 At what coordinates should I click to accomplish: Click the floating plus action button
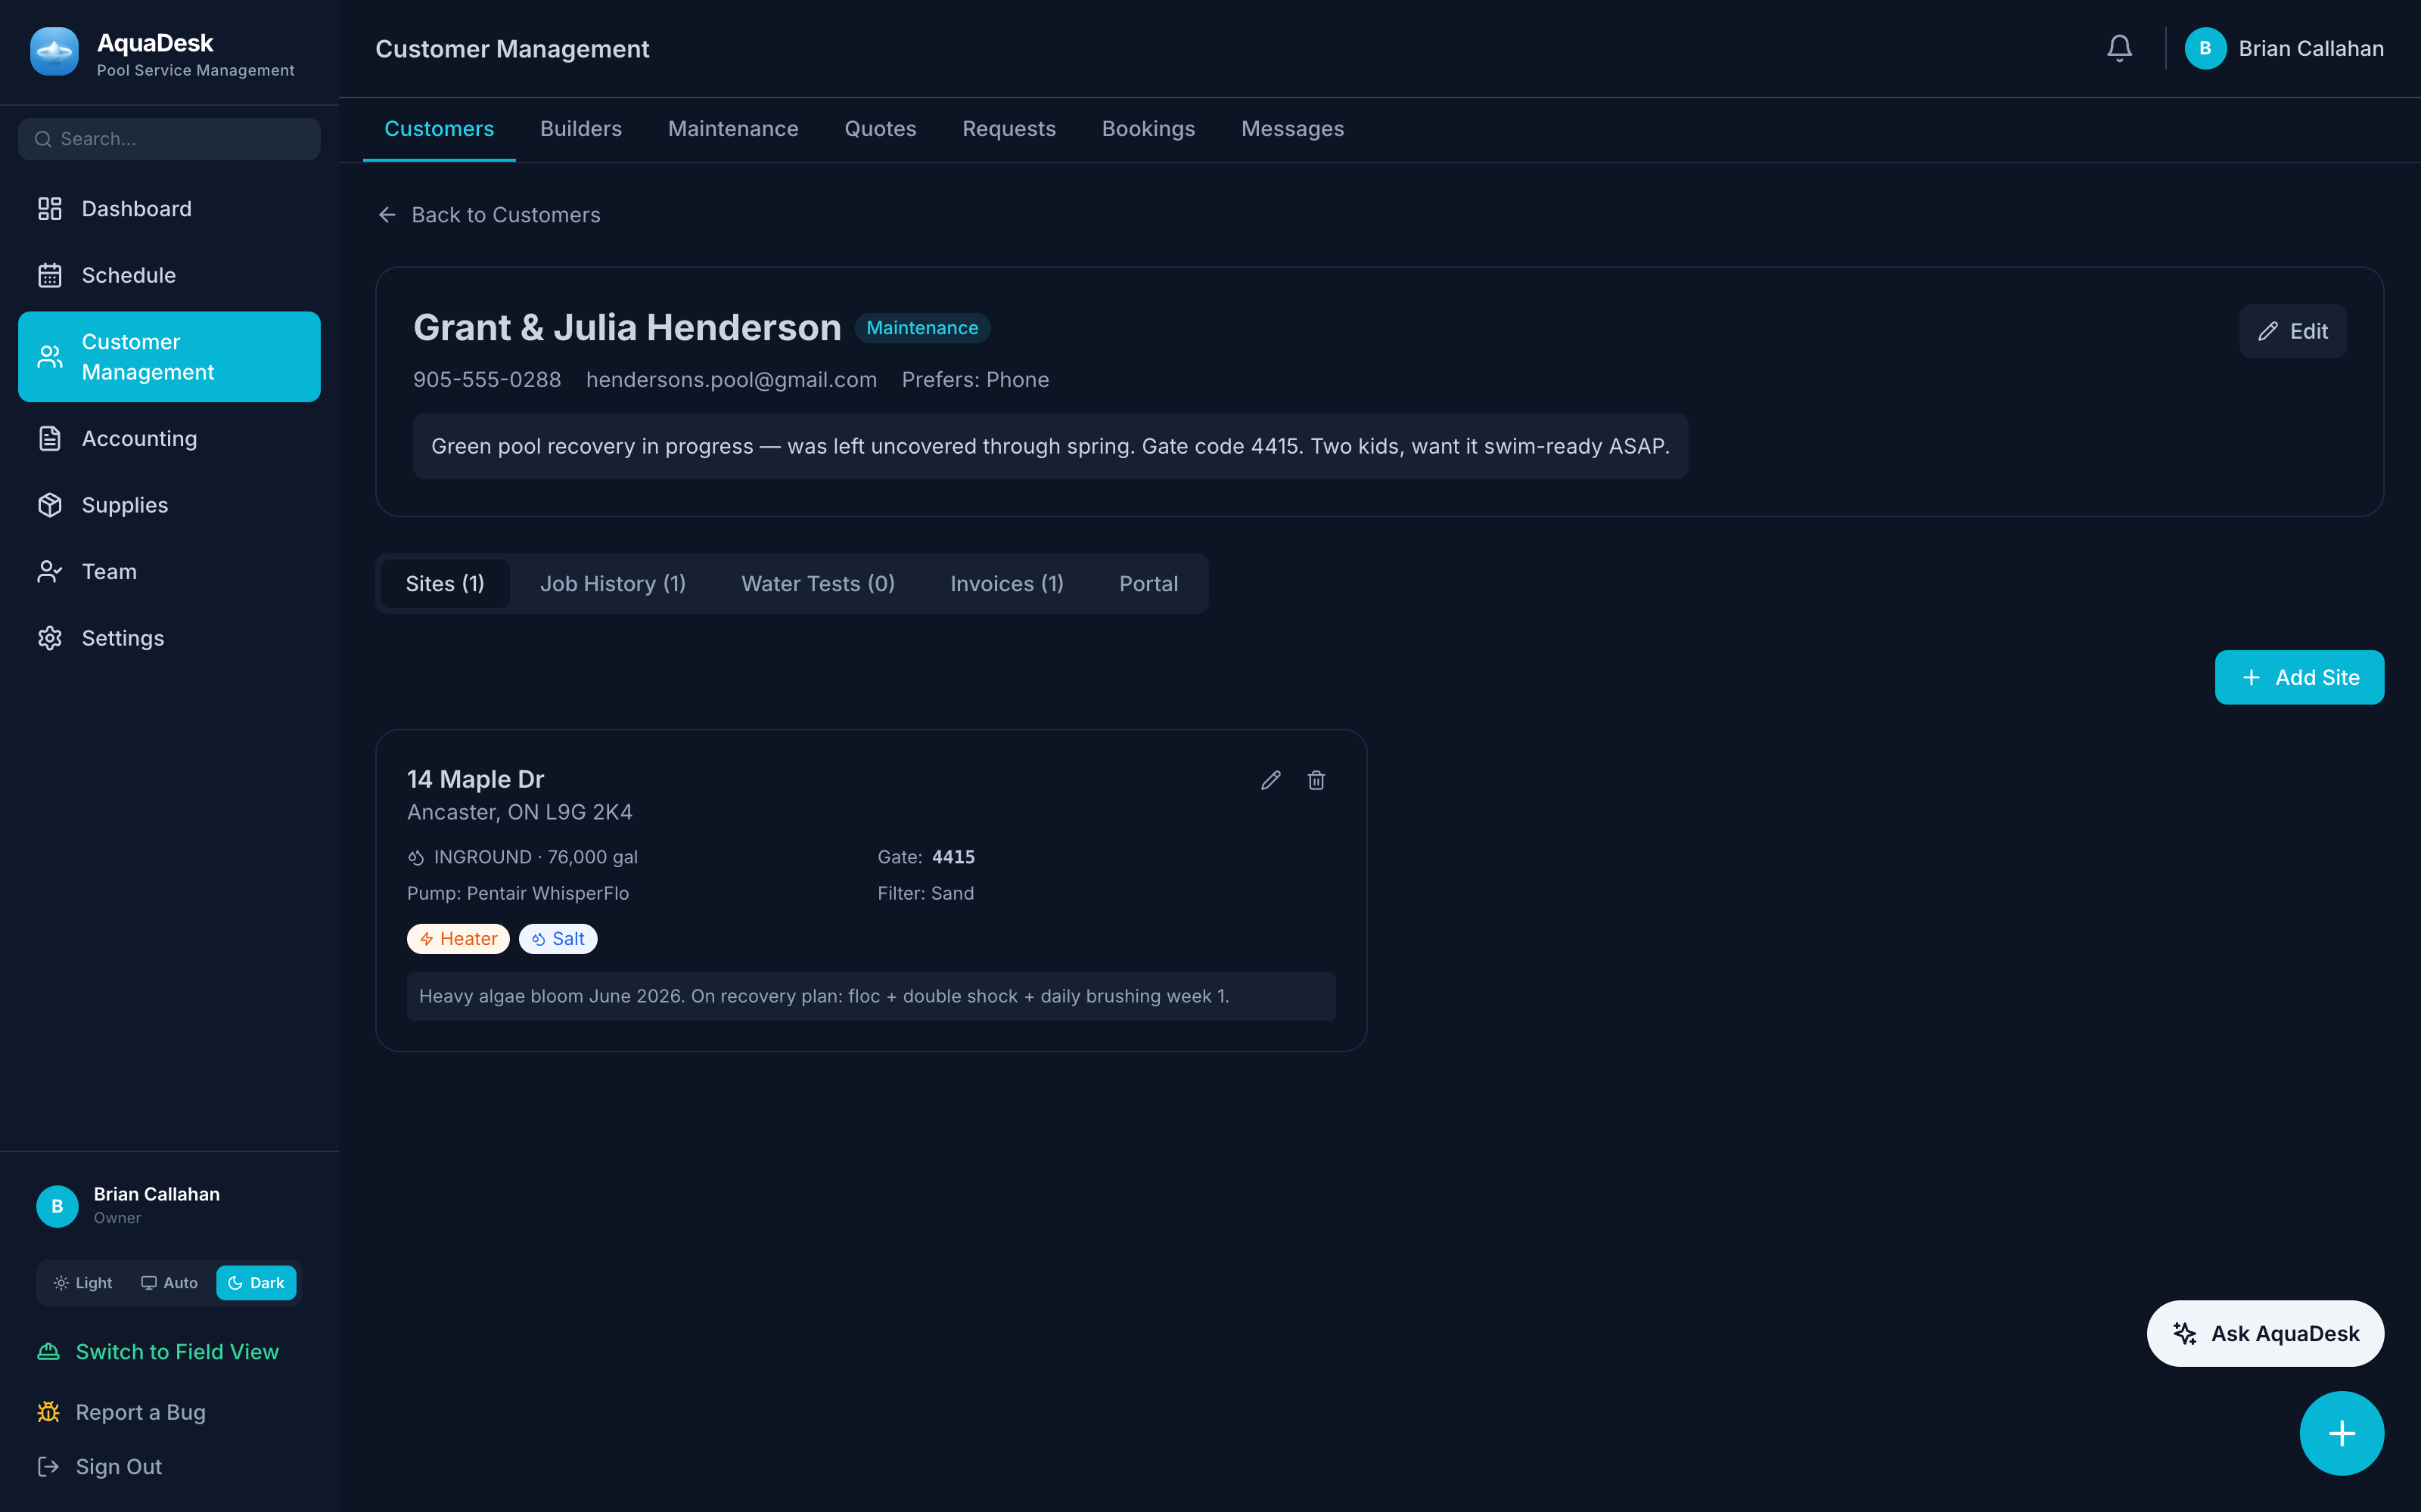tap(2341, 1433)
